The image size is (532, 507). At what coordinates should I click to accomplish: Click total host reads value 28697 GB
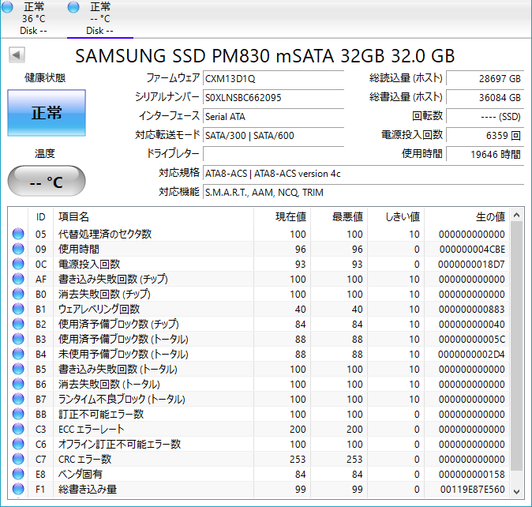485,79
